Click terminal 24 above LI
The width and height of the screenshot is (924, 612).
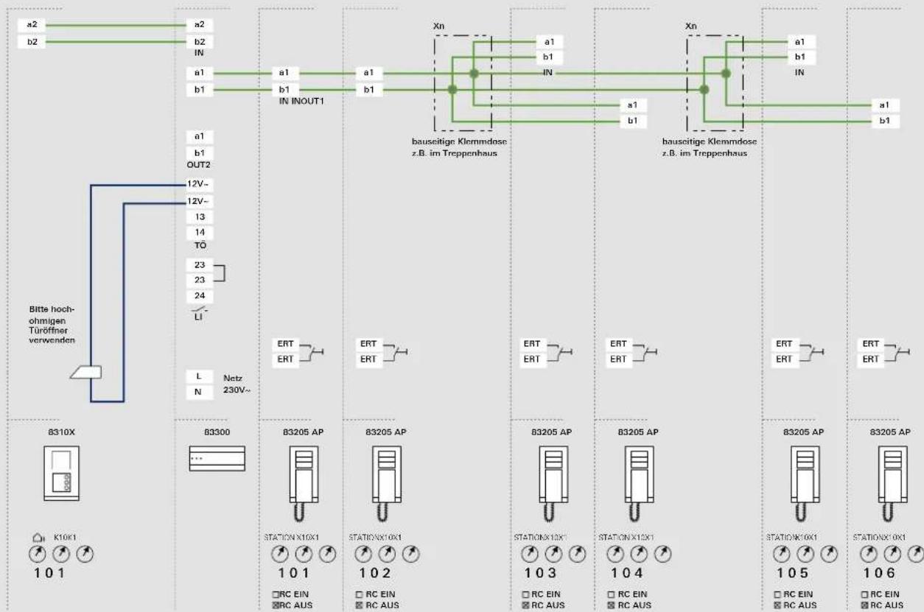199,296
